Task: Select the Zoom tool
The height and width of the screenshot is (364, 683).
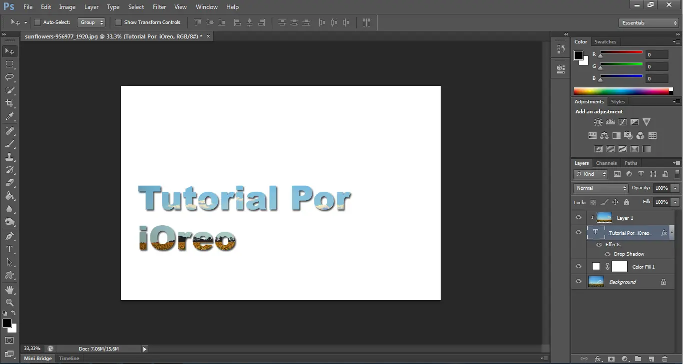Action: tap(9, 303)
